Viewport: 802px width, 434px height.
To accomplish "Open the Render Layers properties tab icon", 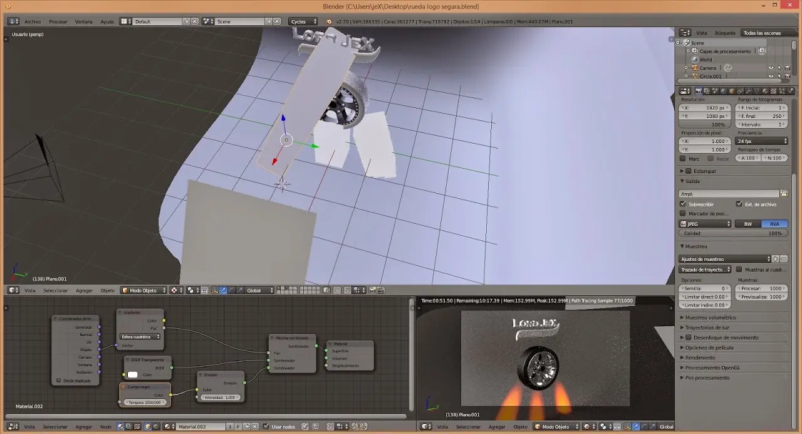I will tap(707, 91).
